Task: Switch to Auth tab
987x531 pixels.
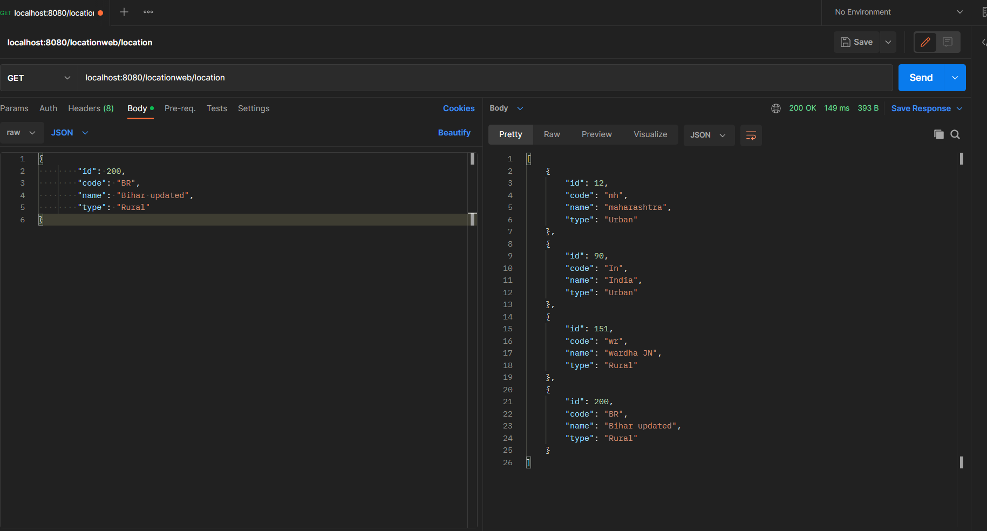Action: click(x=48, y=108)
